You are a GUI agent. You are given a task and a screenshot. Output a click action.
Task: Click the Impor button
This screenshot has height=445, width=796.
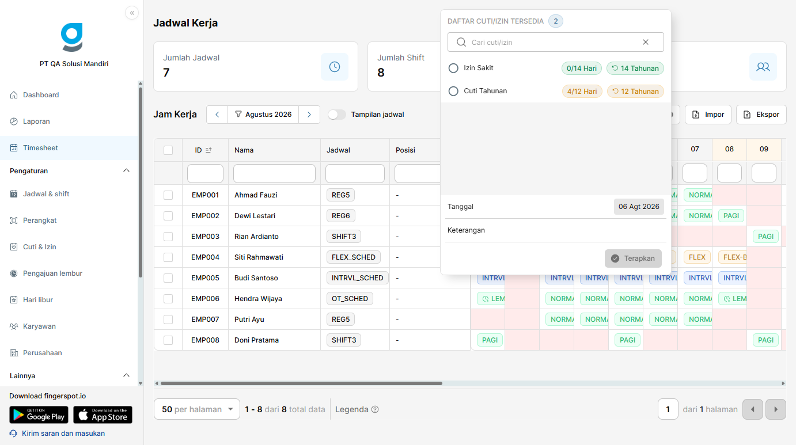708,115
